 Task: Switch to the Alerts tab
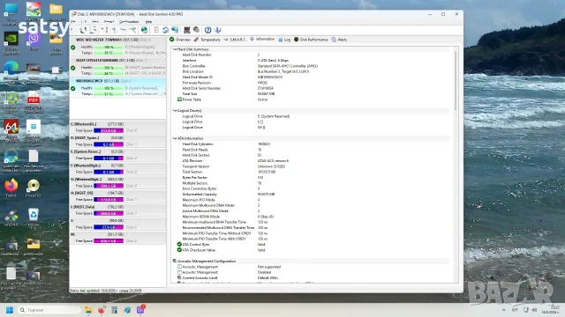point(339,40)
